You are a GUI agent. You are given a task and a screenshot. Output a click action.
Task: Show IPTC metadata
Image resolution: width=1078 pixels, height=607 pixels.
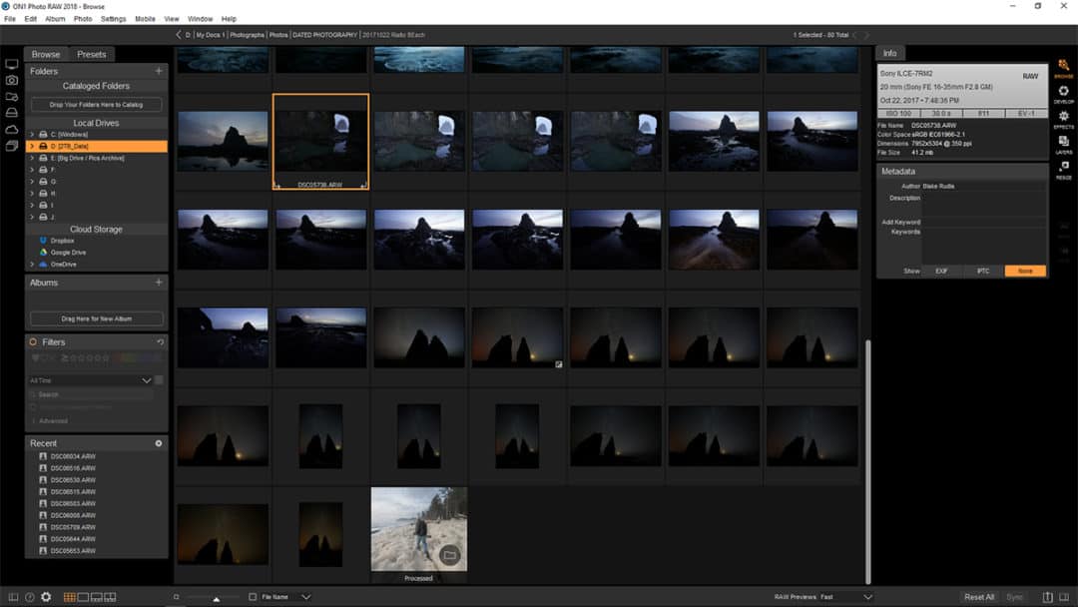(x=983, y=271)
